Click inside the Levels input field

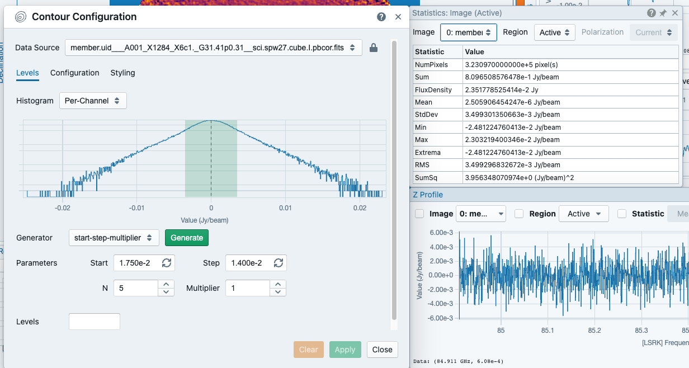tap(95, 322)
